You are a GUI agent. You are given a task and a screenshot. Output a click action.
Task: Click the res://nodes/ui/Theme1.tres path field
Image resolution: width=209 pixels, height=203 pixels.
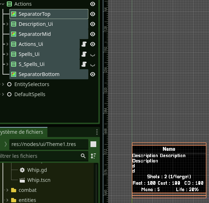(49, 144)
